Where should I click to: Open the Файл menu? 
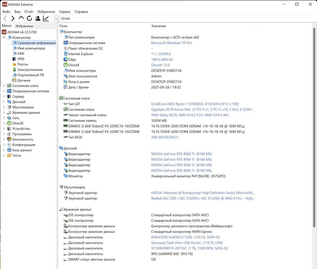coord(6,12)
